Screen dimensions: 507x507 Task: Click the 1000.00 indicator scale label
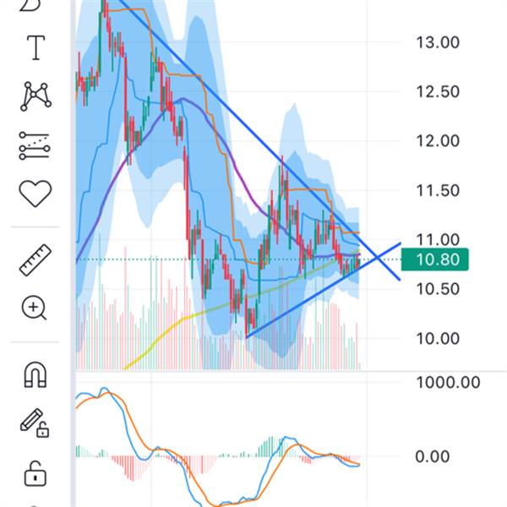(448, 383)
